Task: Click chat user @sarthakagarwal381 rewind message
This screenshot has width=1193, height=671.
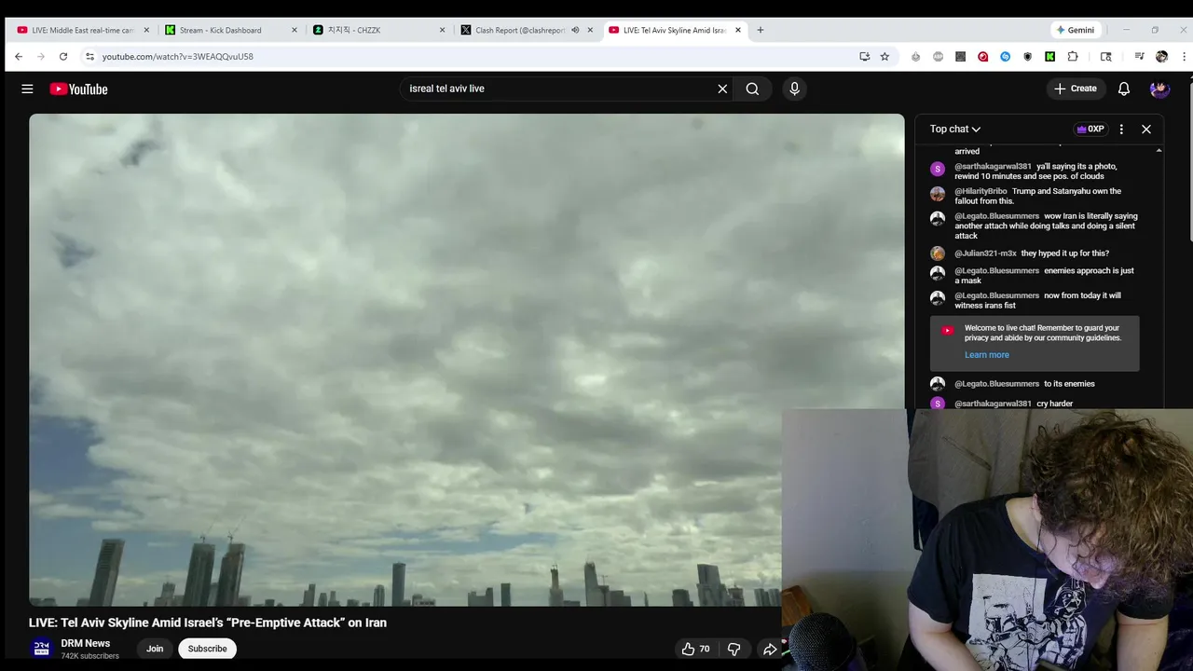Action: tap(1035, 171)
